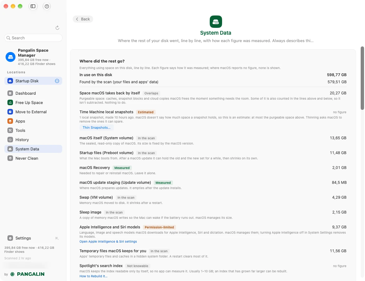Select System Data in the sidebar
Viewport: 365px width, 281px height.
point(33,149)
